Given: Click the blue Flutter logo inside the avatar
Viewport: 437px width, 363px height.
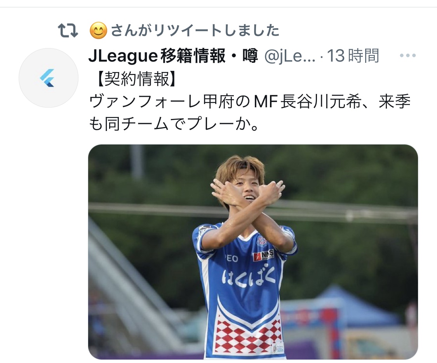Looking at the screenshot, I should pos(47,78).
